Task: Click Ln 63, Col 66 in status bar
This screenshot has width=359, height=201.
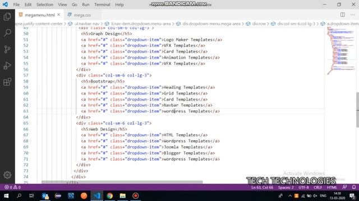Action: (x=262, y=188)
